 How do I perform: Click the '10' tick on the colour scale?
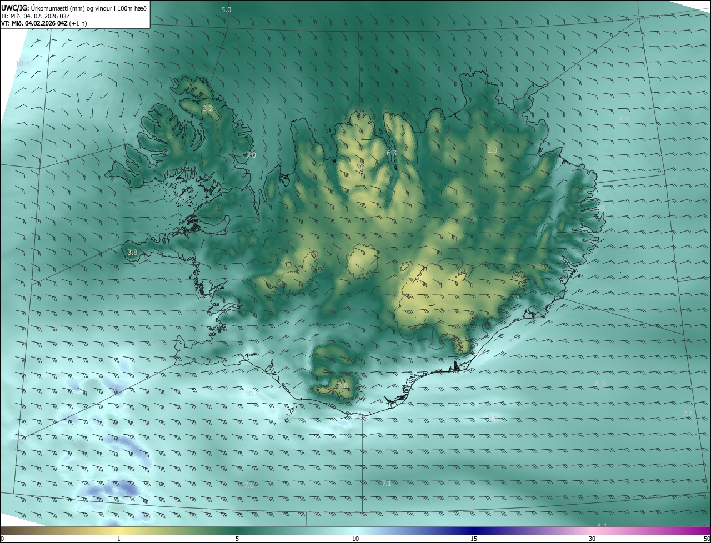pyautogui.click(x=355, y=539)
